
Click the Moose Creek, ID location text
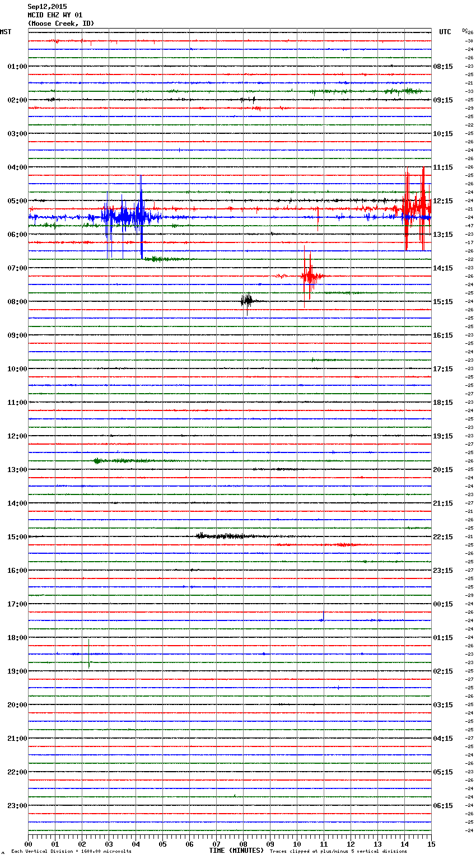60,24
